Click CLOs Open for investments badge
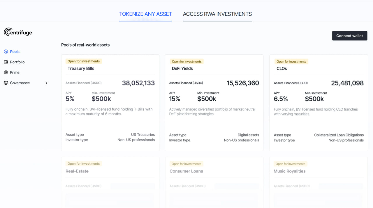 291,61
